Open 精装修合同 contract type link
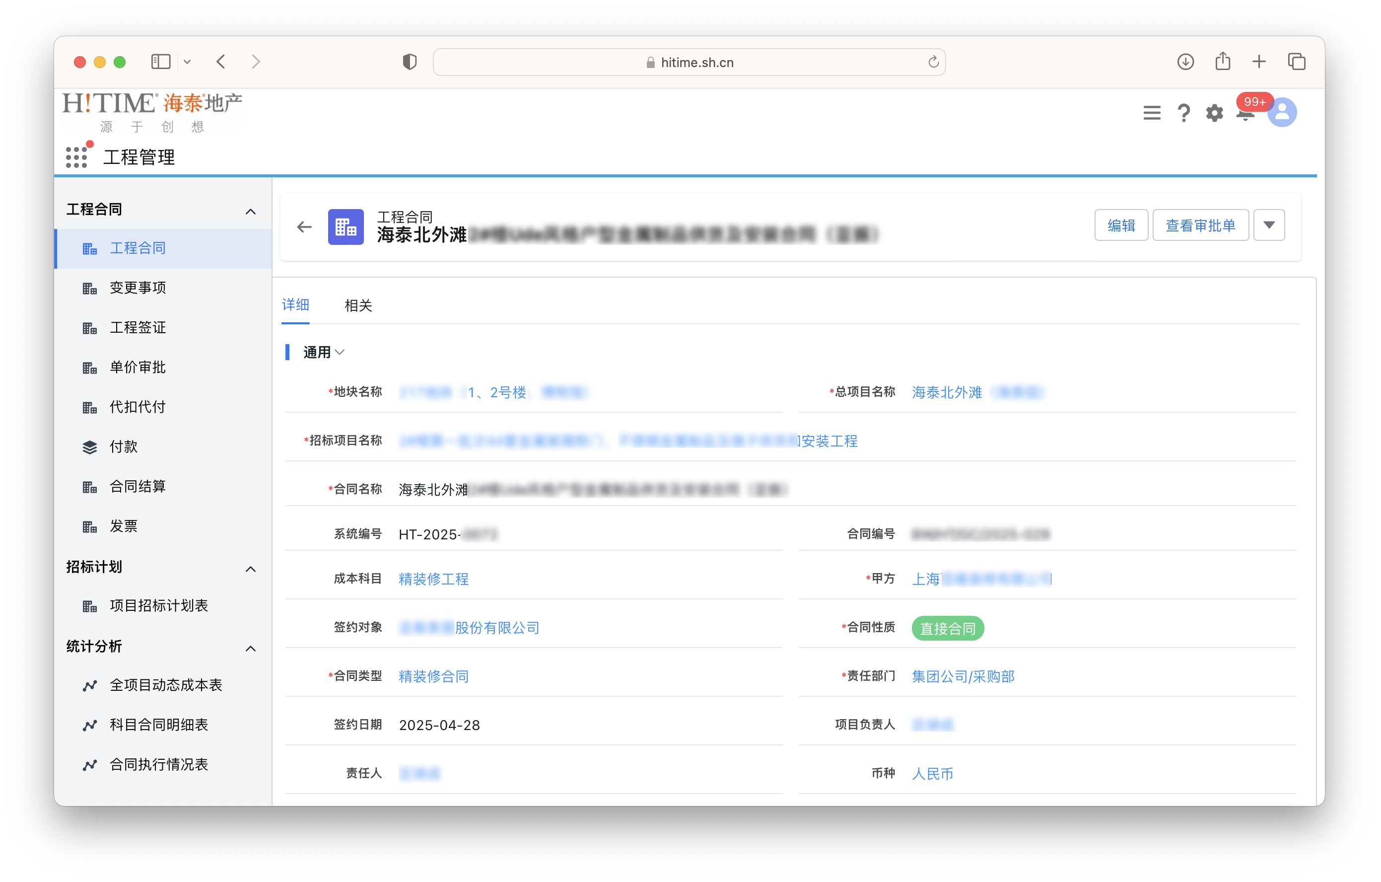1381x882 pixels. [433, 676]
